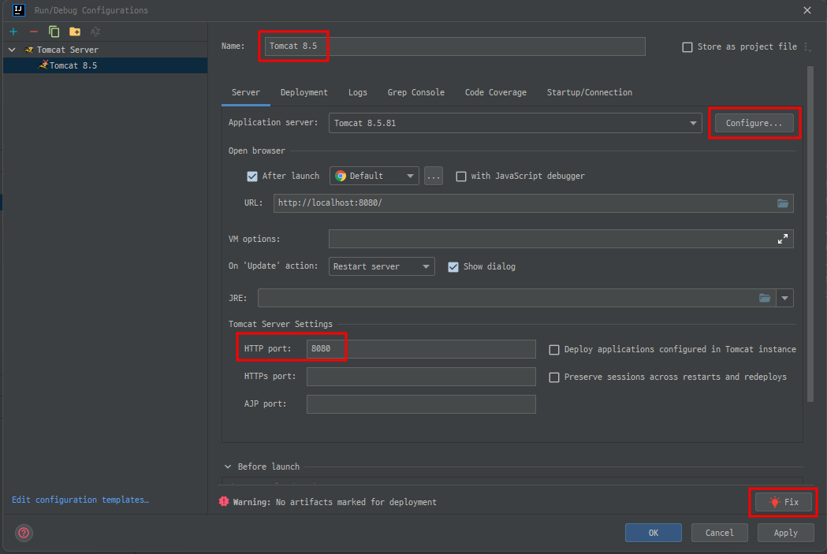
Task: Expand the VM options field
Action: pyautogui.click(x=783, y=239)
